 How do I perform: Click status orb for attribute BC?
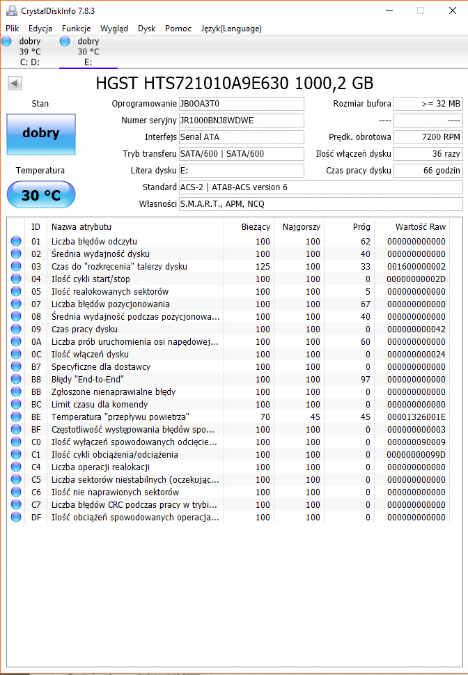tap(16, 404)
